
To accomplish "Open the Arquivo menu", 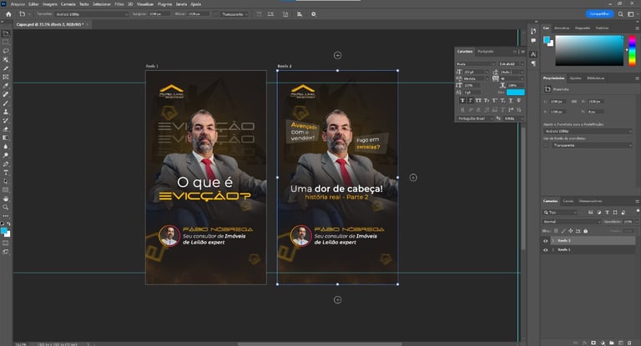I will pos(18,4).
